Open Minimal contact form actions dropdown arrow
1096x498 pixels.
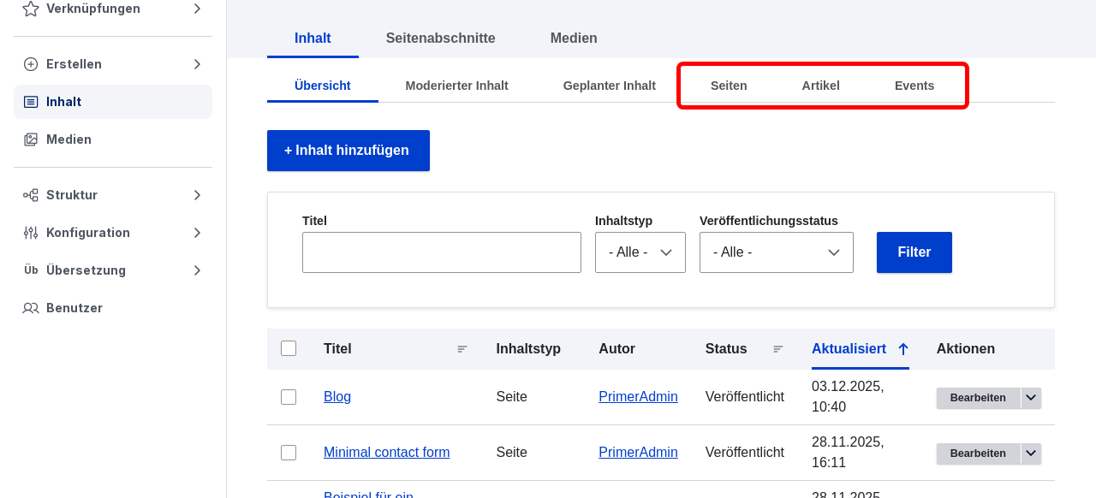click(x=1031, y=454)
